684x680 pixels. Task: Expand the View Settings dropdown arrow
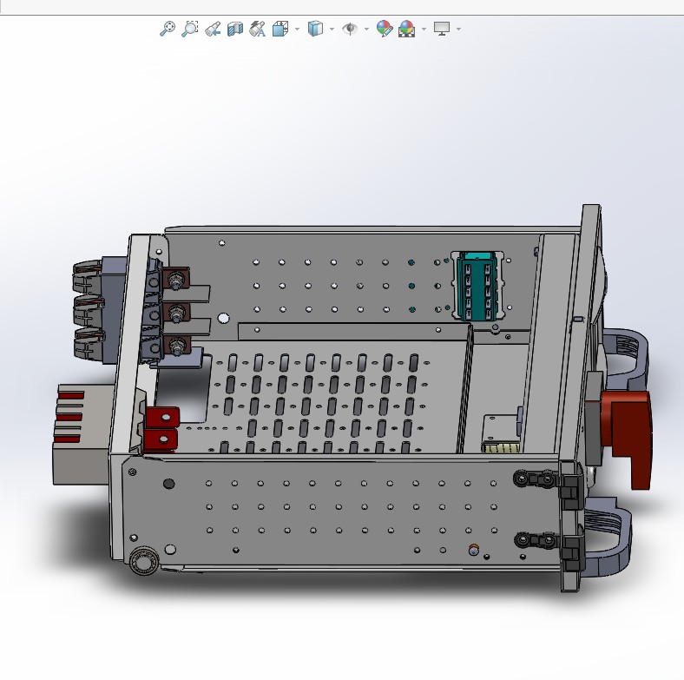coord(458,30)
